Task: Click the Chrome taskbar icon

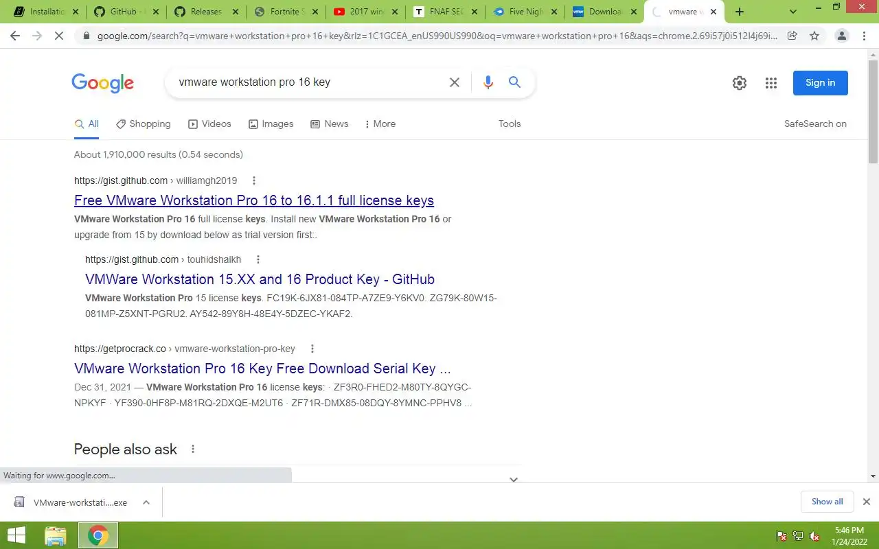Action: pyautogui.click(x=98, y=536)
